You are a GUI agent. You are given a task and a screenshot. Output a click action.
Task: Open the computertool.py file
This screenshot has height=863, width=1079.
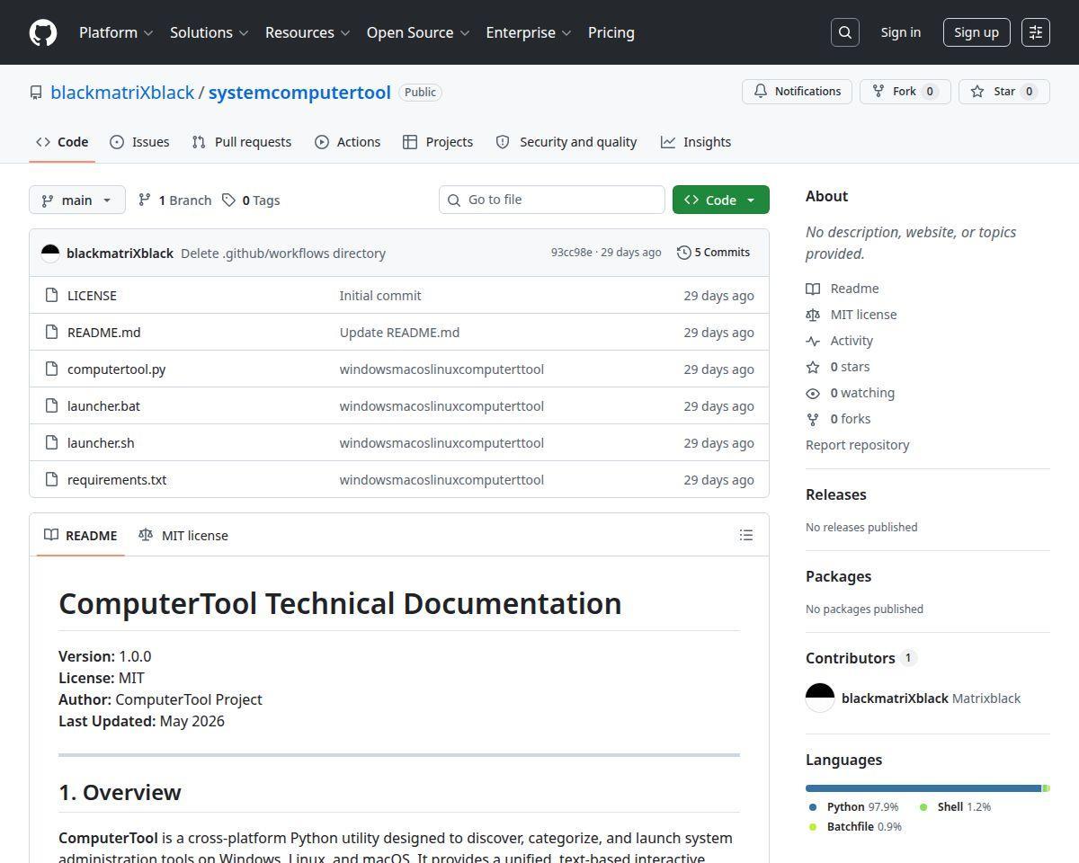click(116, 369)
